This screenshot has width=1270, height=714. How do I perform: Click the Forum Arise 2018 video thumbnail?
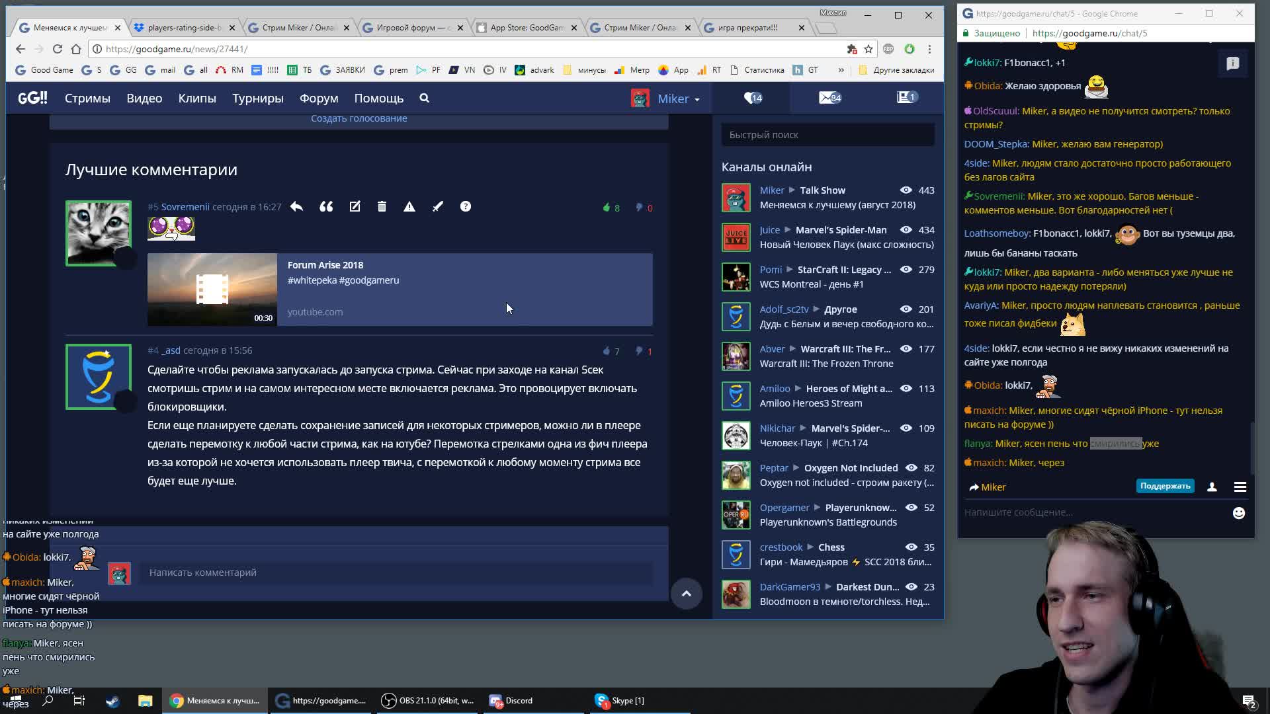coord(212,290)
